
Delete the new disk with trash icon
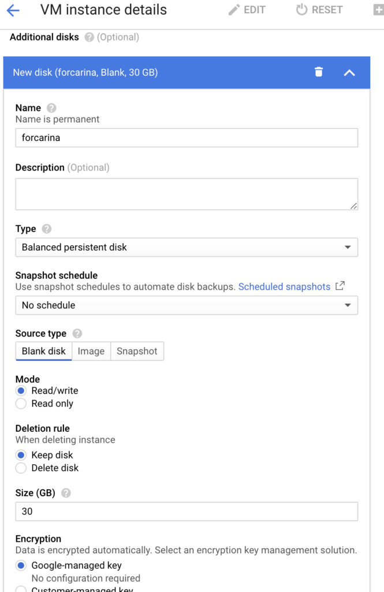(319, 72)
